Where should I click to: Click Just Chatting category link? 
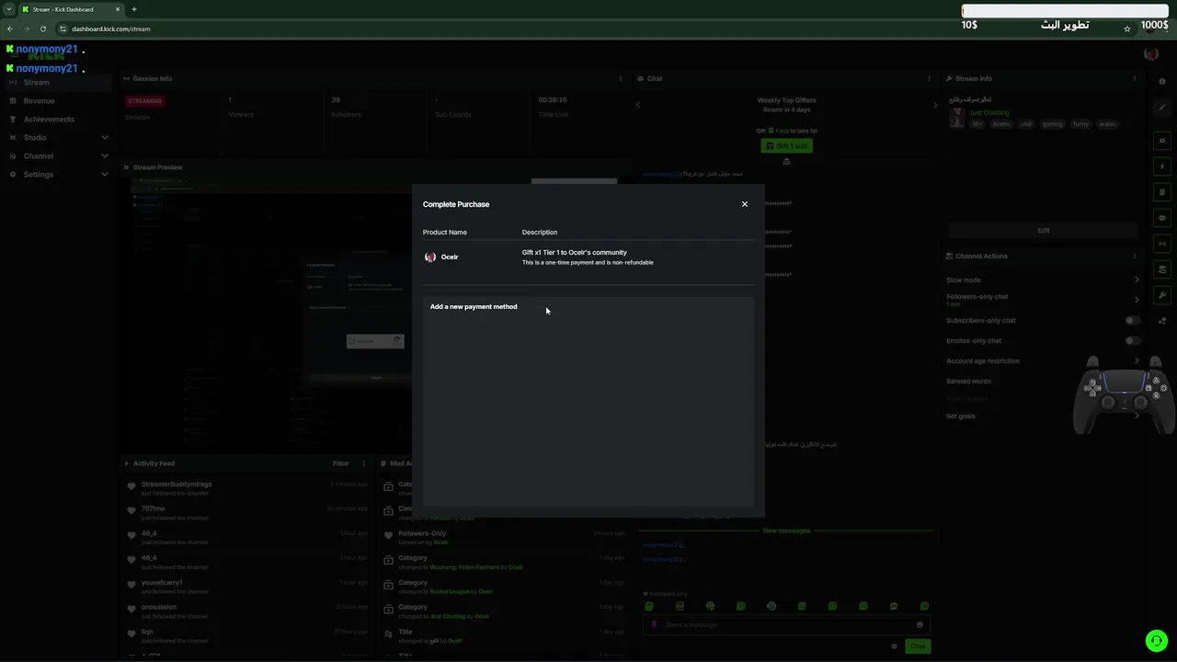point(988,113)
